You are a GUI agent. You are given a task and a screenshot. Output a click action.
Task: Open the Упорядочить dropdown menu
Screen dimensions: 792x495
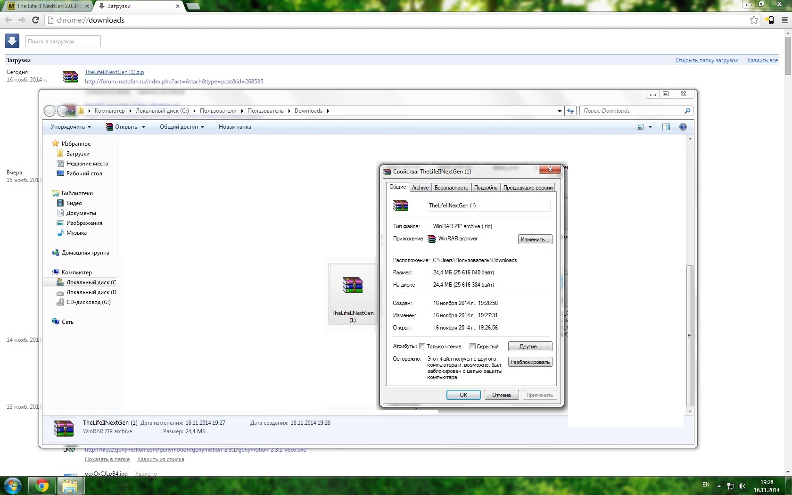pos(71,127)
